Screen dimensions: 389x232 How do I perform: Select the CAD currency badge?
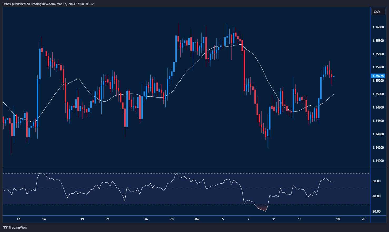coord(378,12)
